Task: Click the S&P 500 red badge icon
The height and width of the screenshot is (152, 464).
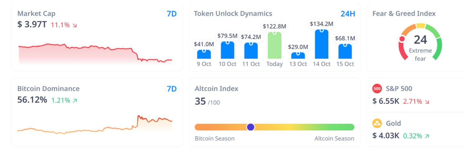Action: (x=377, y=89)
